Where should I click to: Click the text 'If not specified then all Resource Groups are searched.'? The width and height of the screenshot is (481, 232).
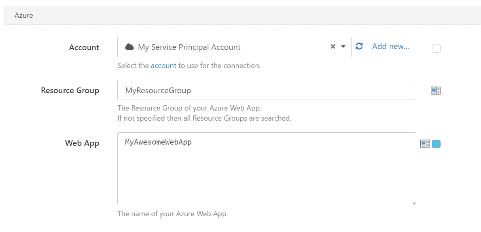(204, 118)
